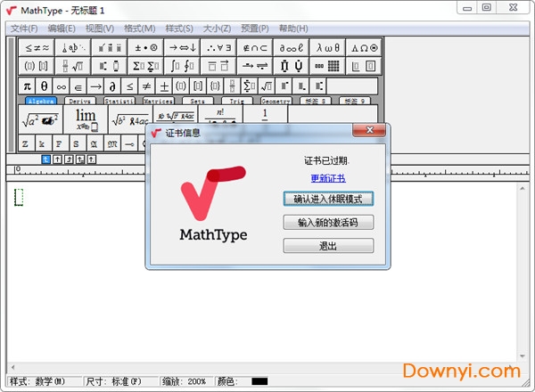Open the miscellaneous symbols palette (∂∞ℓ)
This screenshot has height=392, width=535.
click(292, 48)
